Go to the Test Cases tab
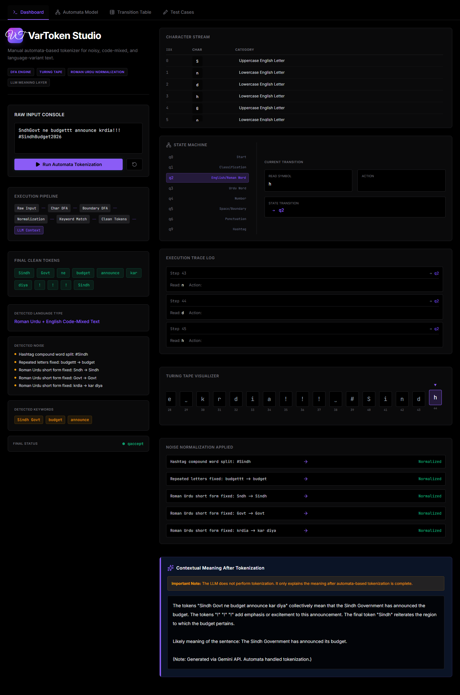 tap(179, 12)
